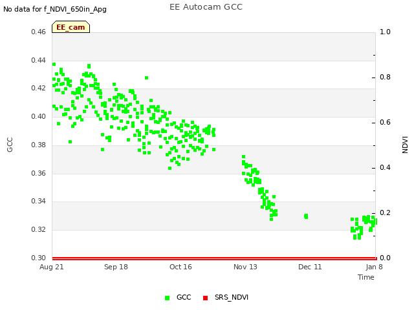Click the Sep 18 x-axis label
The height and width of the screenshot is (310, 414).
[x=116, y=267]
